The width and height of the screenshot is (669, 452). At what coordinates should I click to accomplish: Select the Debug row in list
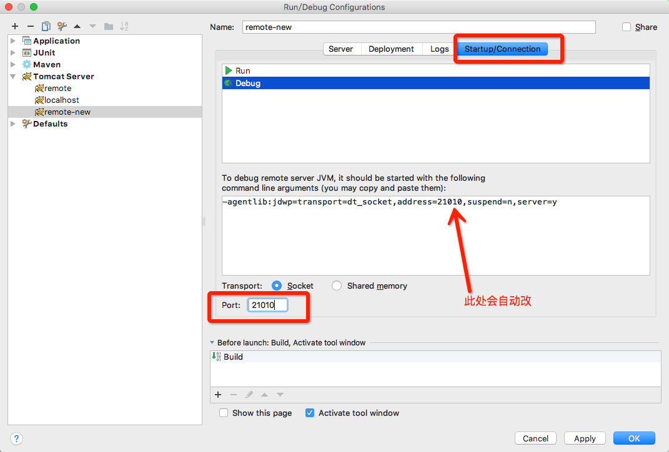pyautogui.click(x=435, y=83)
